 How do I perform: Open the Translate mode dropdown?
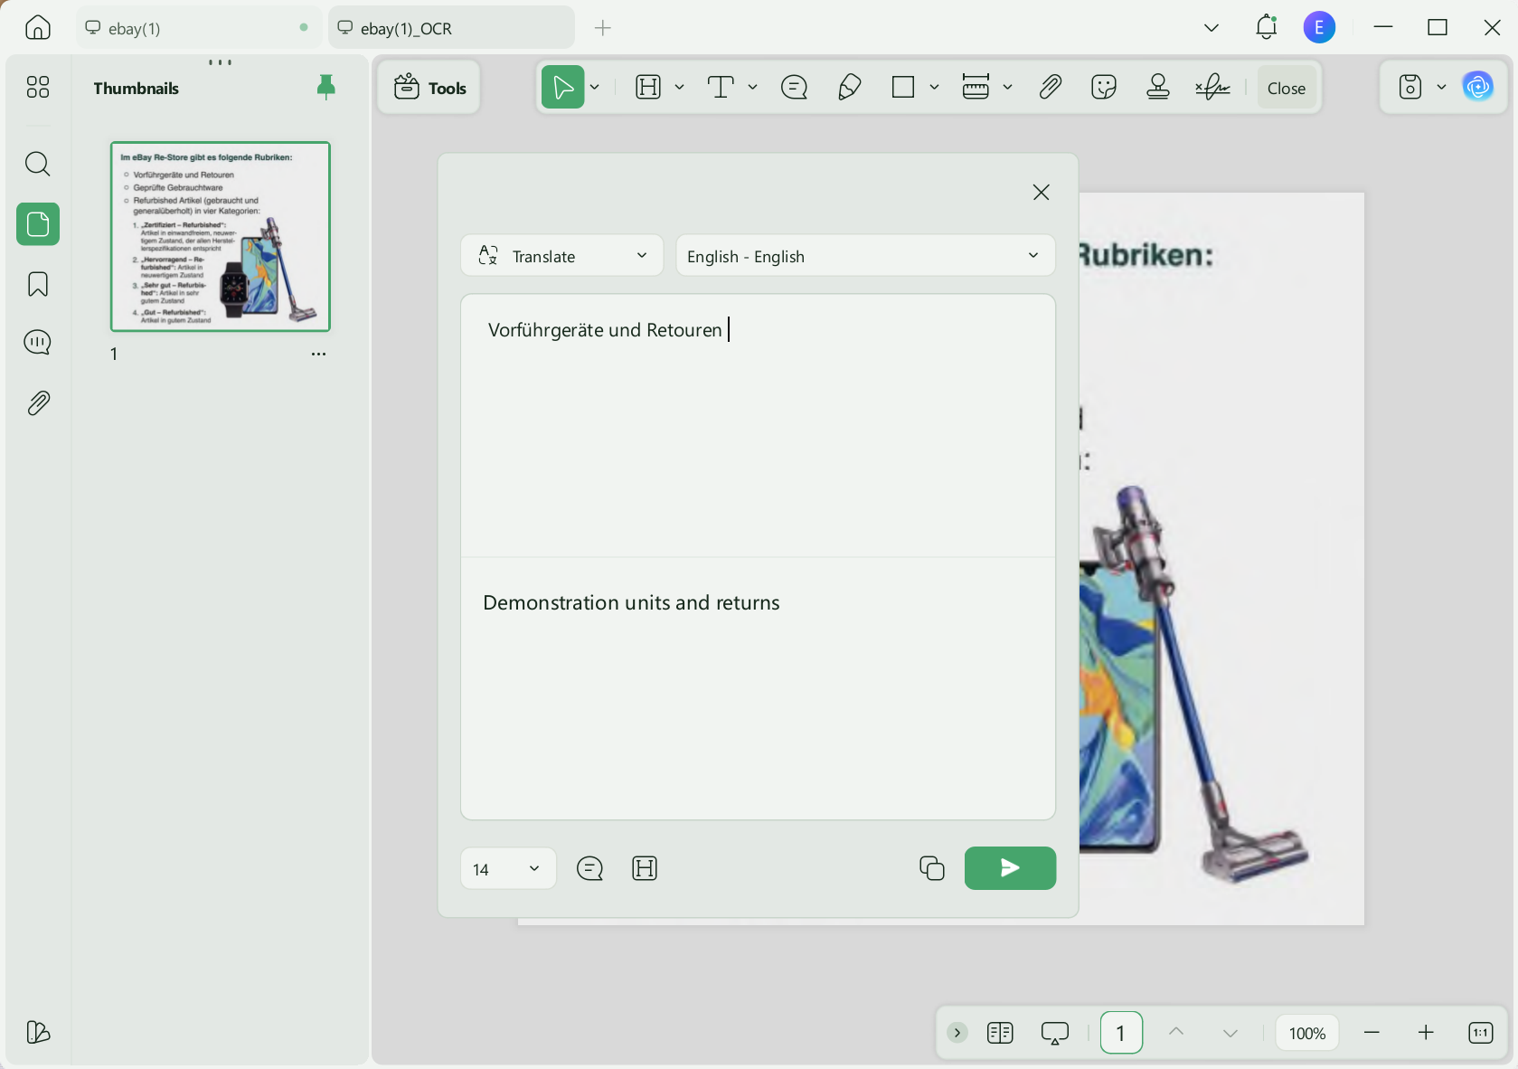click(x=562, y=256)
